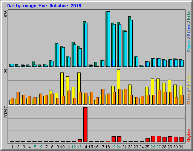This screenshot has width=193, height=151.
Task: Select the Sites legend label
Action: [x=188, y=99]
